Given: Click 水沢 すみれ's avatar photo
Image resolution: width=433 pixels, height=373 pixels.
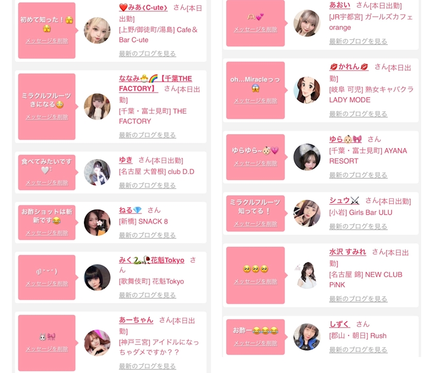Looking at the screenshot, I should 307,275.
